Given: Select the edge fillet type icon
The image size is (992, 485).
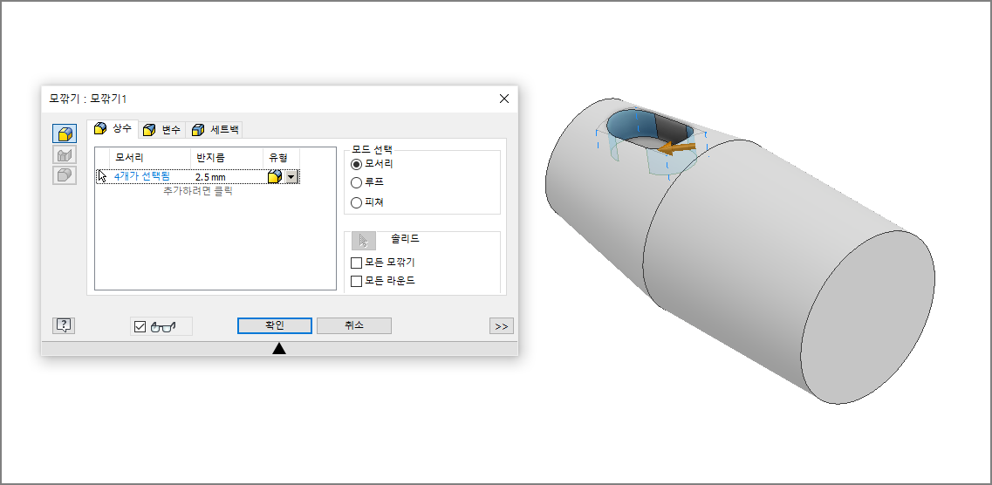Looking at the screenshot, I should 65,134.
